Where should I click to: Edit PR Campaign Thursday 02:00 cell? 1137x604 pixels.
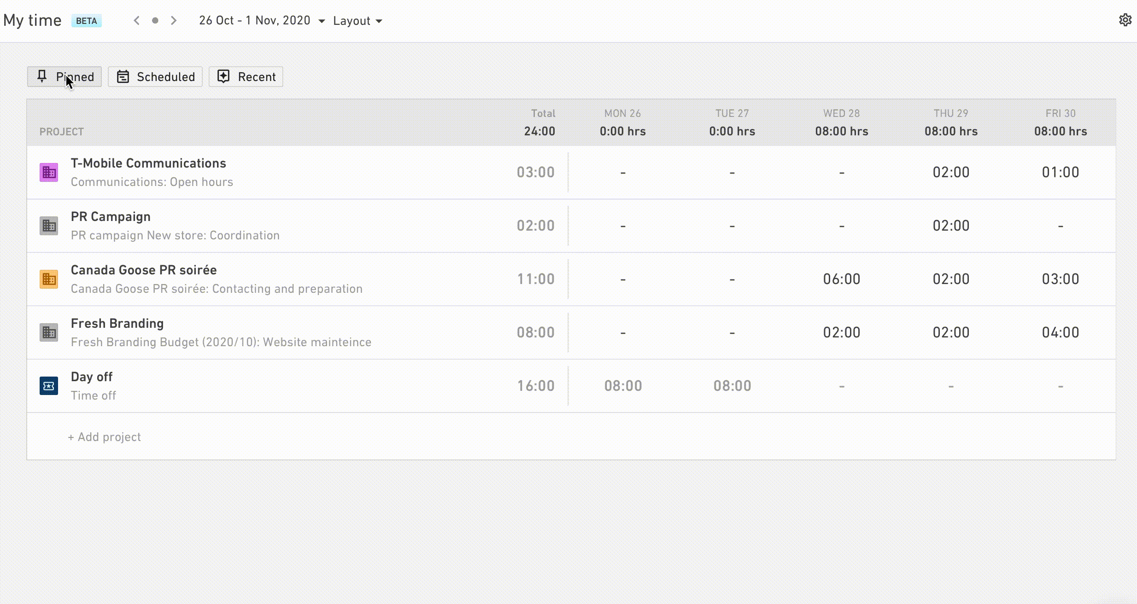click(951, 226)
